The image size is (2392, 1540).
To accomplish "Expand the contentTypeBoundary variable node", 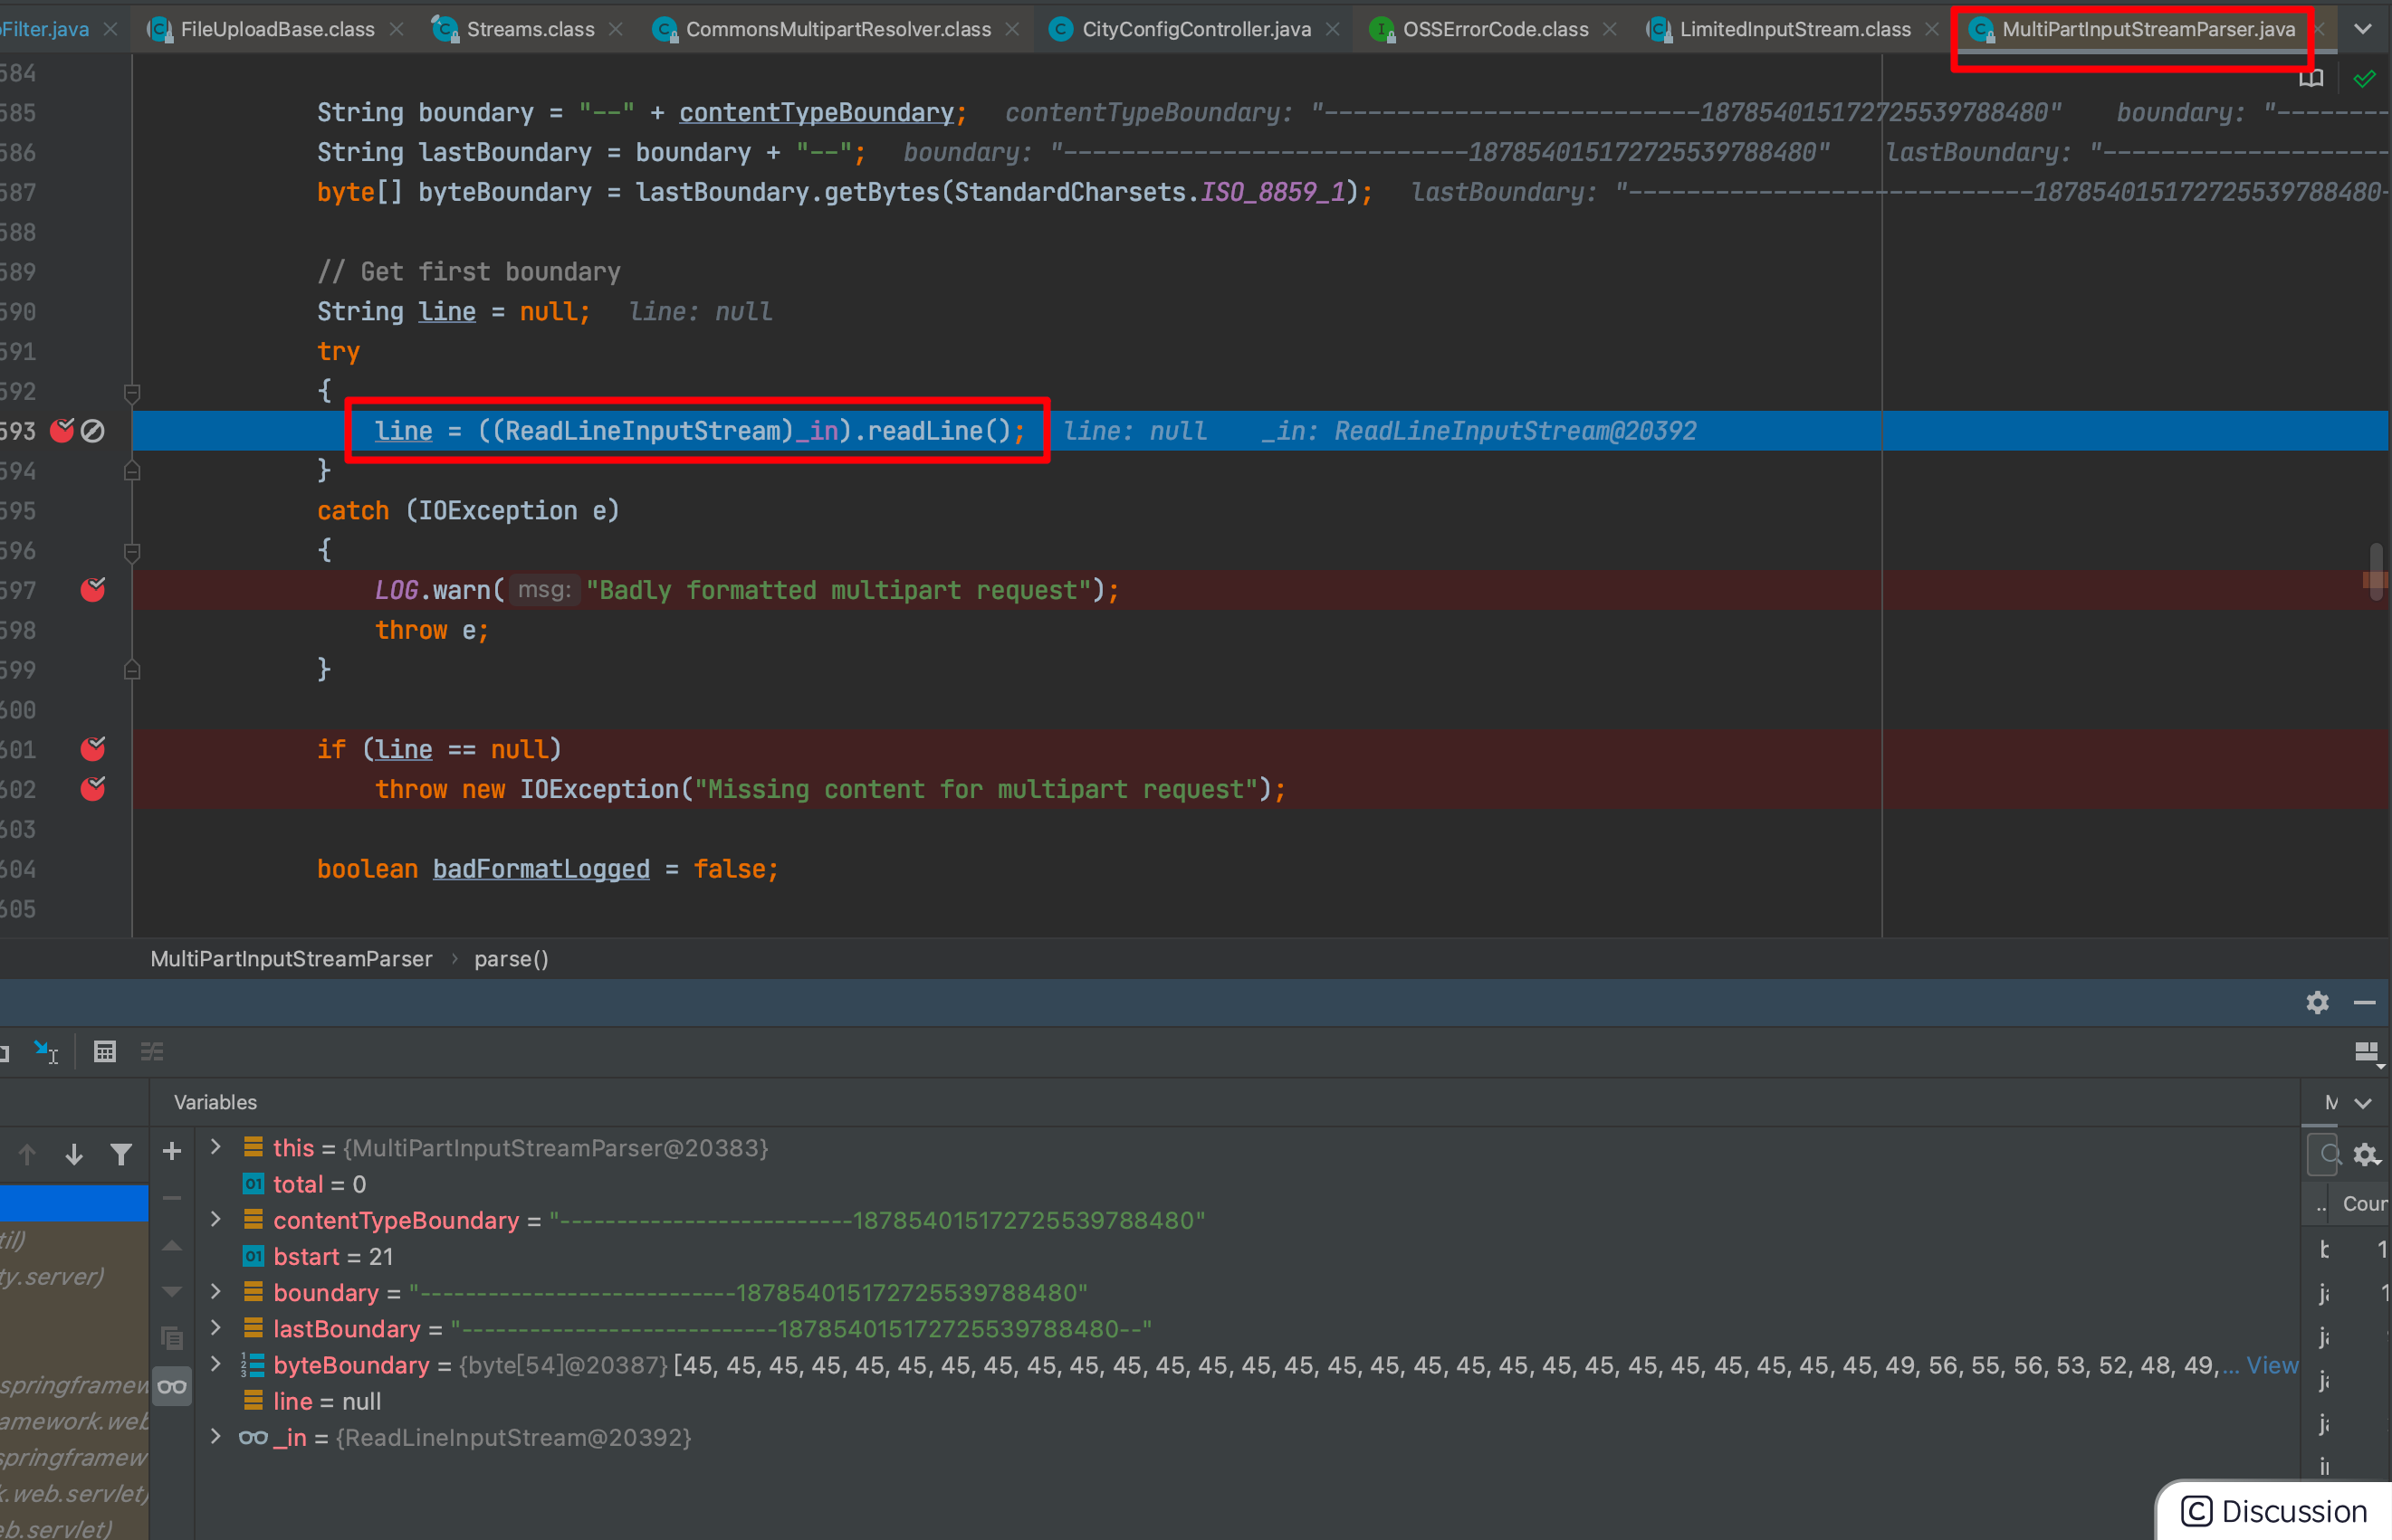I will tap(215, 1219).
